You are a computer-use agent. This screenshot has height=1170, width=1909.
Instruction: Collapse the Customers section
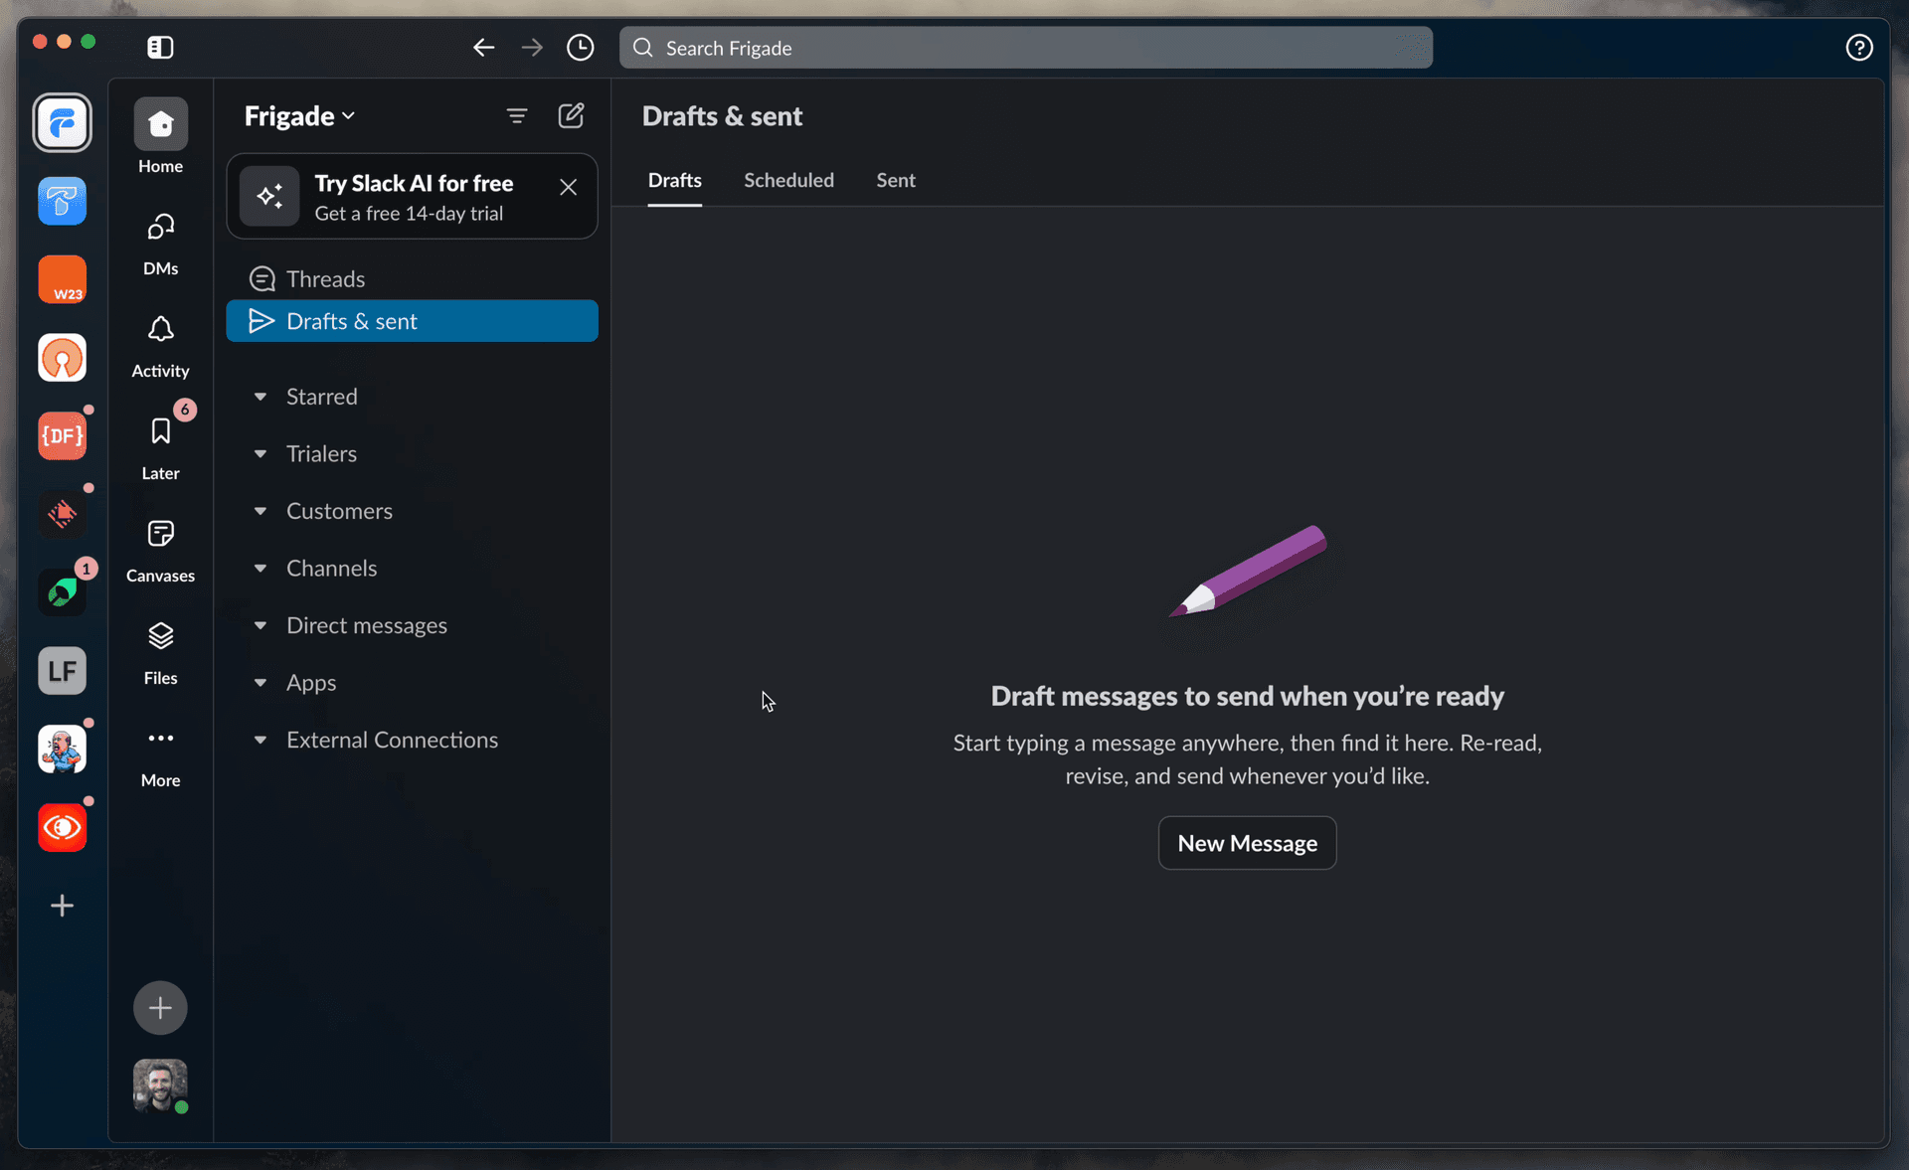(x=260, y=511)
